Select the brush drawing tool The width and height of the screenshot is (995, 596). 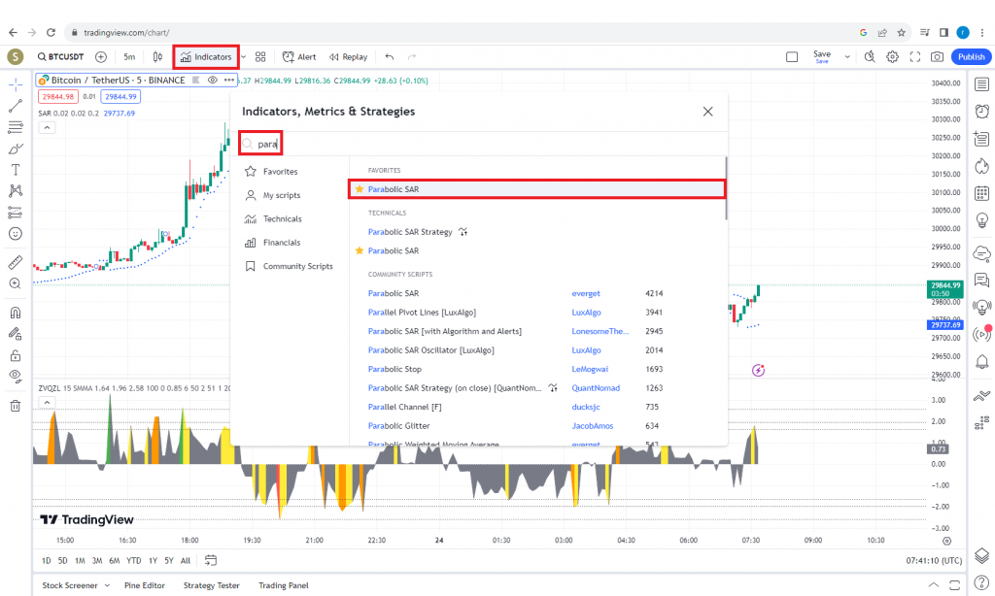click(x=16, y=149)
